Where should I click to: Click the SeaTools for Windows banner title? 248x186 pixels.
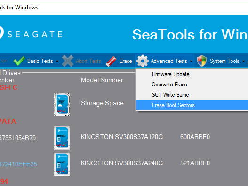point(190,34)
